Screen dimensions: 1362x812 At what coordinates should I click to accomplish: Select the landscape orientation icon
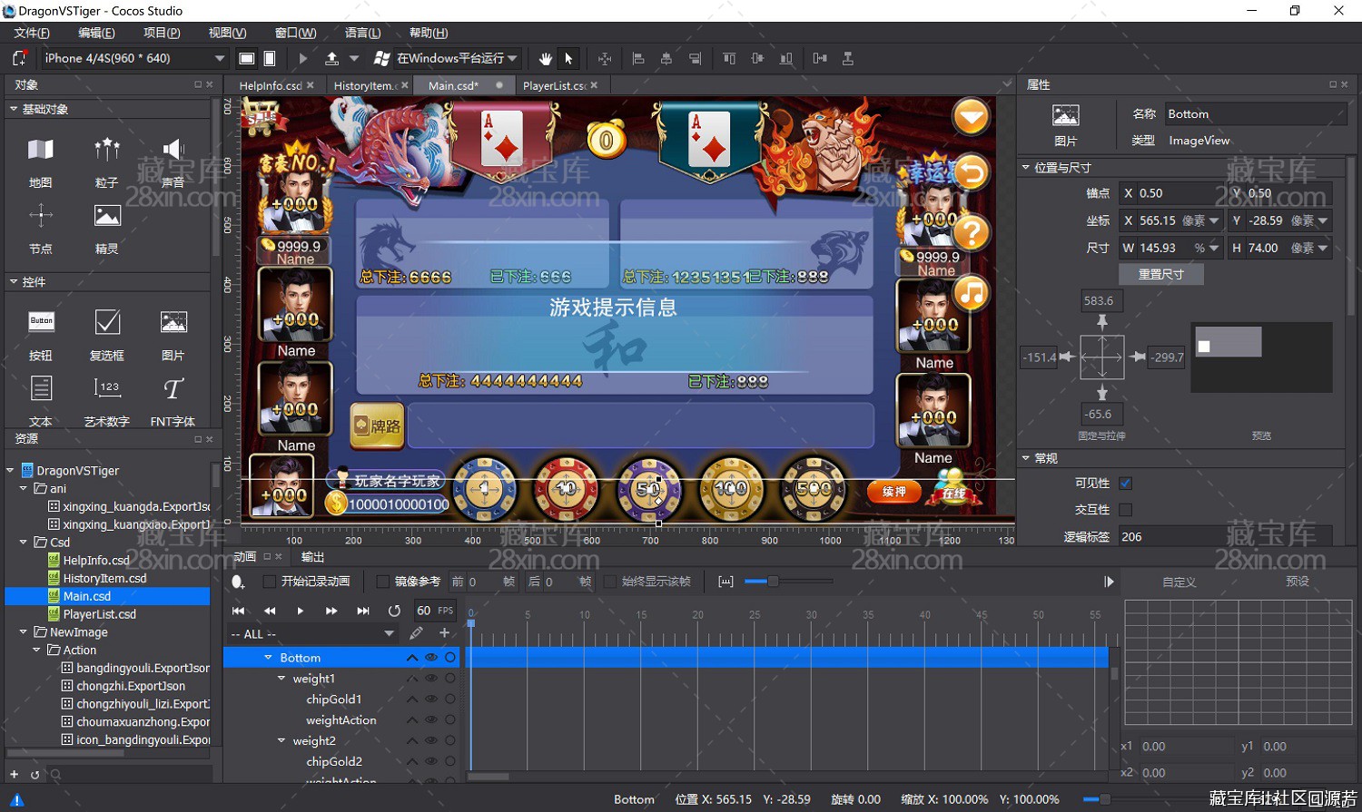point(246,58)
